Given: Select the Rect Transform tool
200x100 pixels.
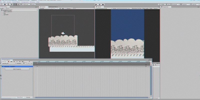Looking at the screenshot, I should 15,4.
